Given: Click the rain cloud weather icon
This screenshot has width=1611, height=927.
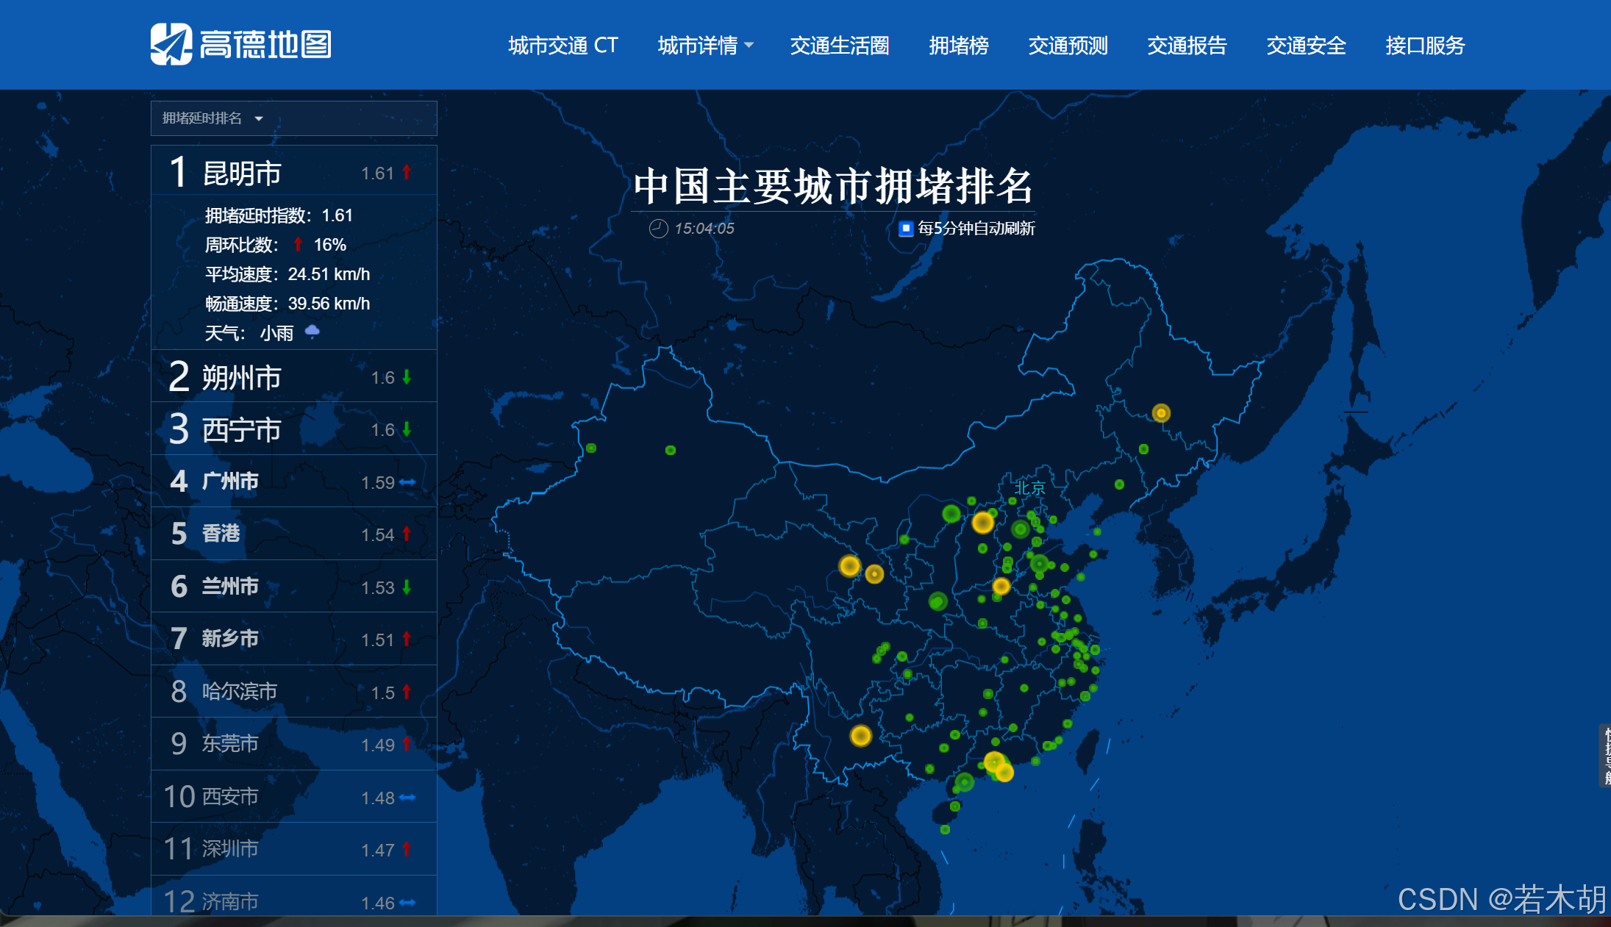Looking at the screenshot, I should (312, 332).
